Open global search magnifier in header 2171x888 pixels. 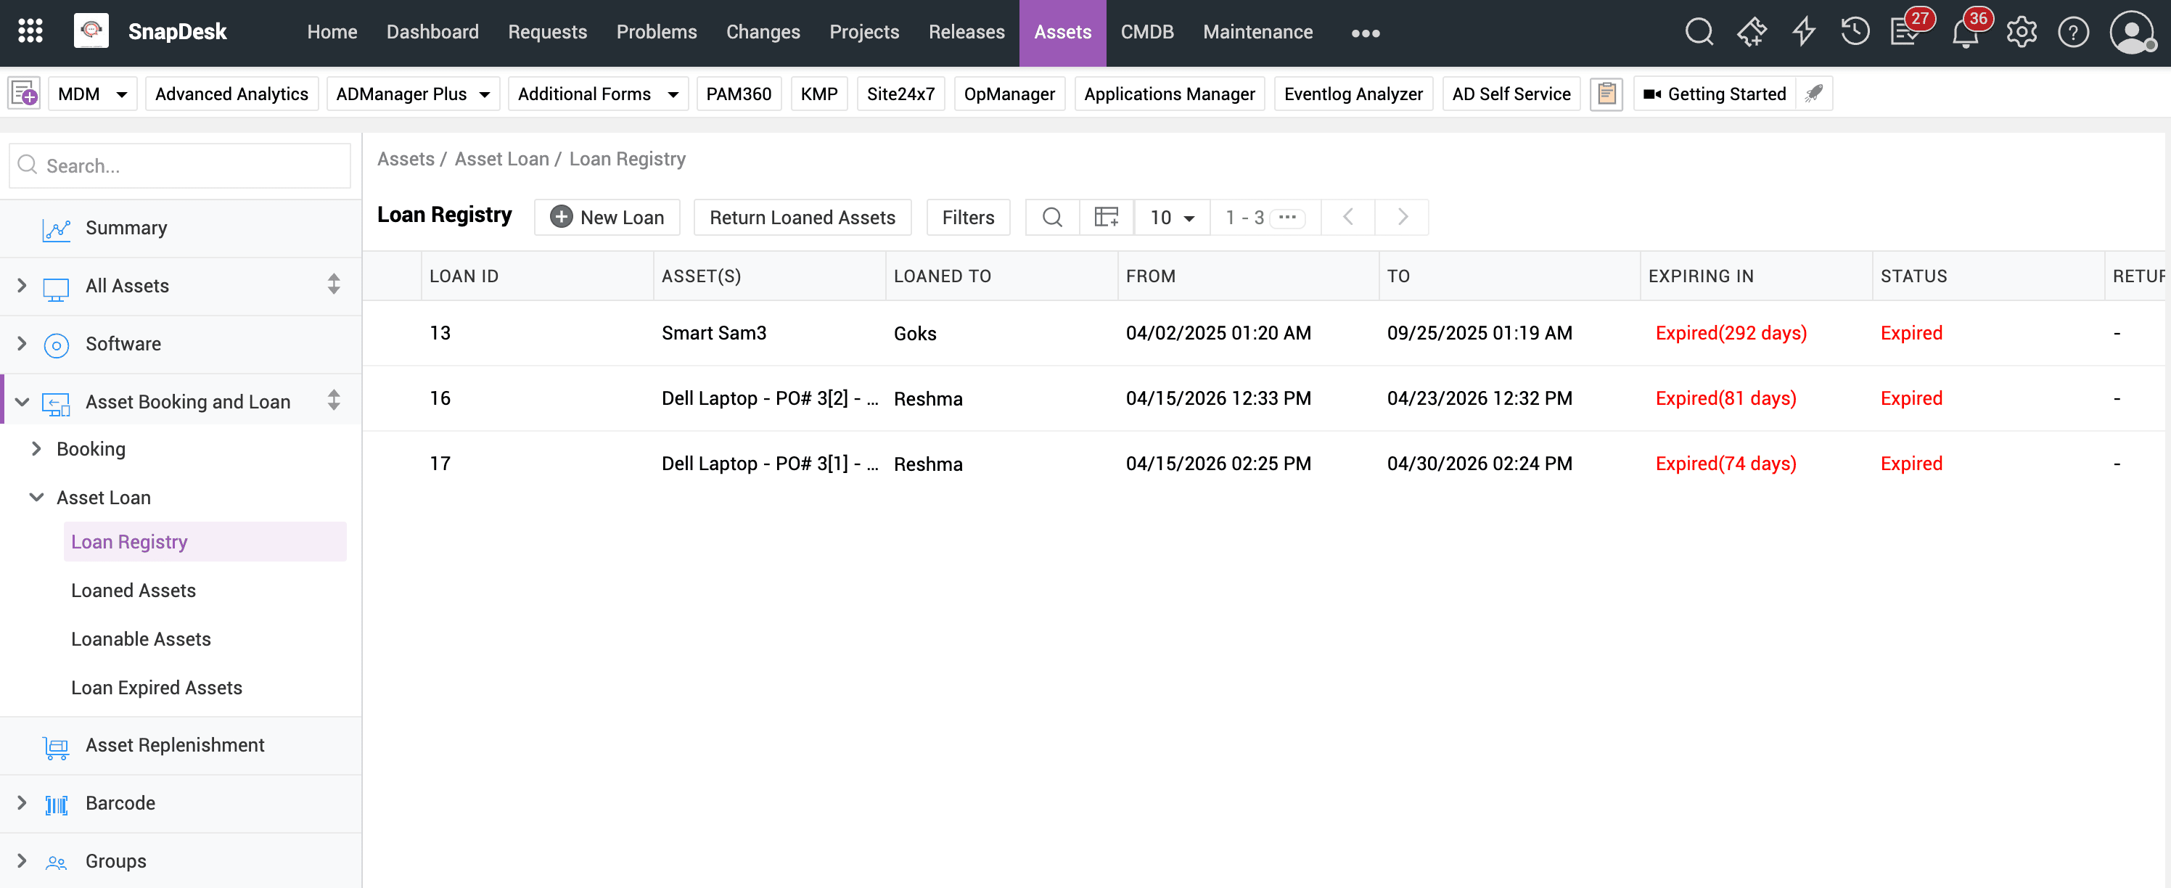pos(1699,32)
